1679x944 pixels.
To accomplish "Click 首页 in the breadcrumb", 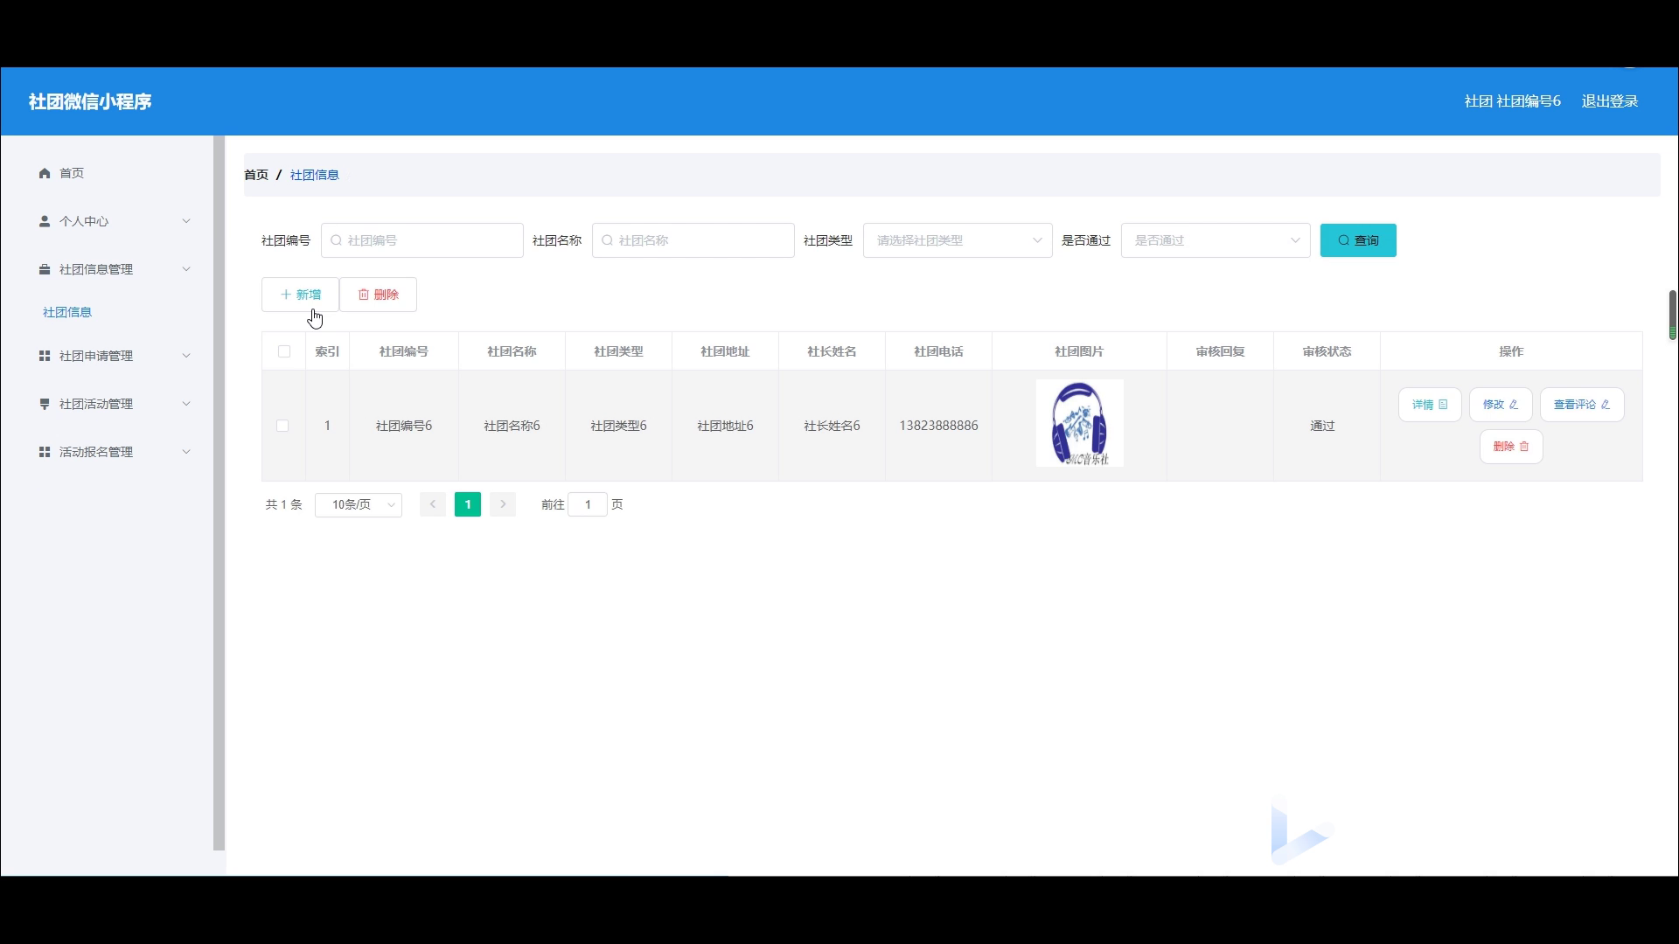I will (256, 175).
